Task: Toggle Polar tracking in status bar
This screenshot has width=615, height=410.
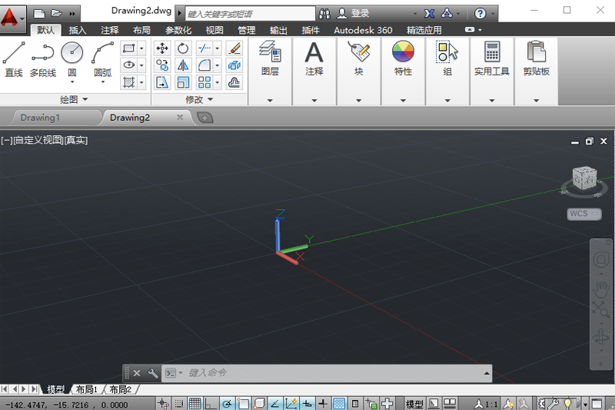Action: [226, 403]
